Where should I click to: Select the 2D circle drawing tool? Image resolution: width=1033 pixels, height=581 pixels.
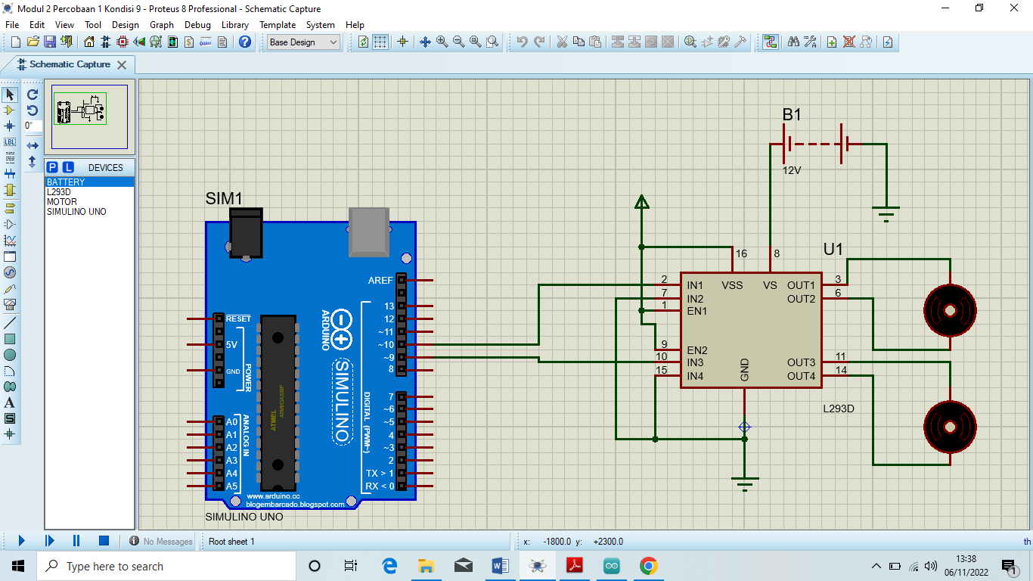(10, 355)
